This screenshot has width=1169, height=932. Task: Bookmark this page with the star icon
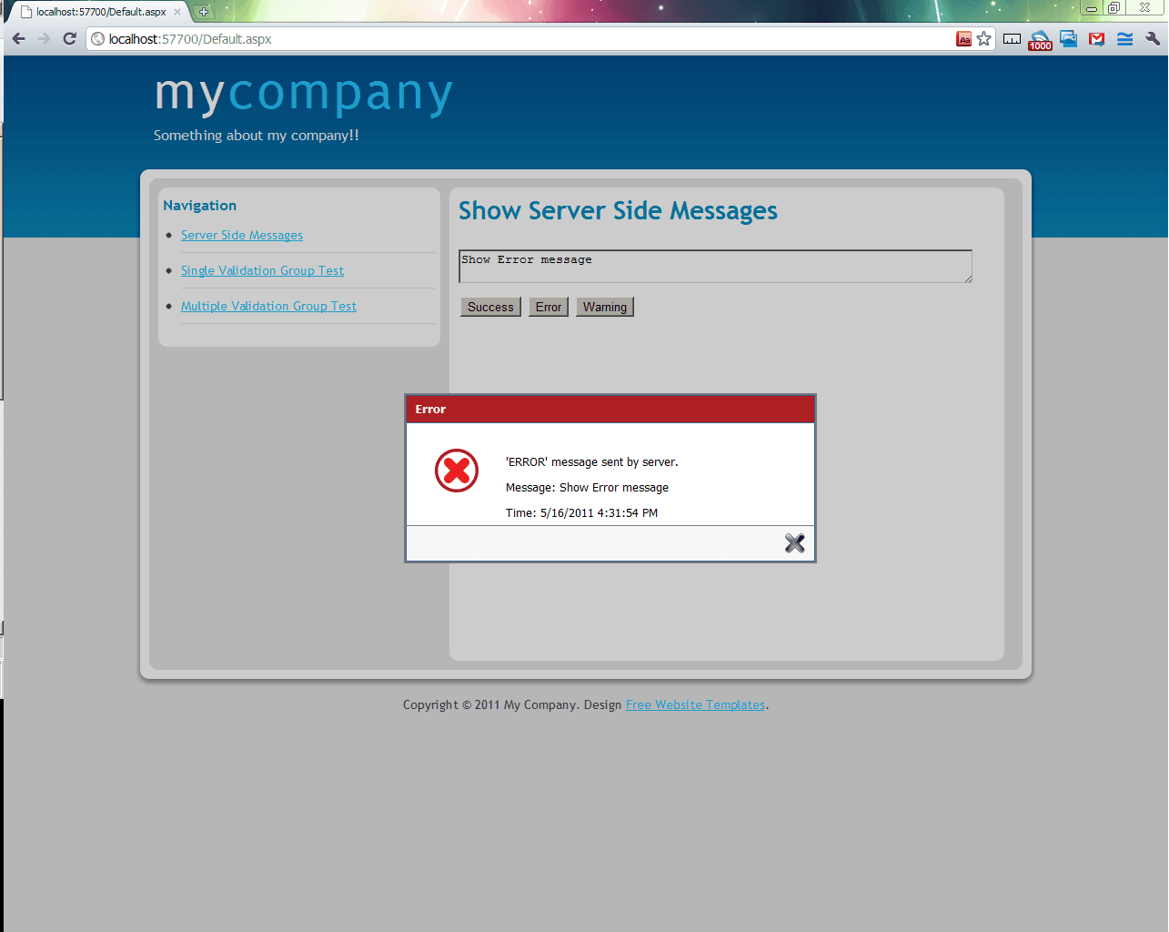point(983,39)
